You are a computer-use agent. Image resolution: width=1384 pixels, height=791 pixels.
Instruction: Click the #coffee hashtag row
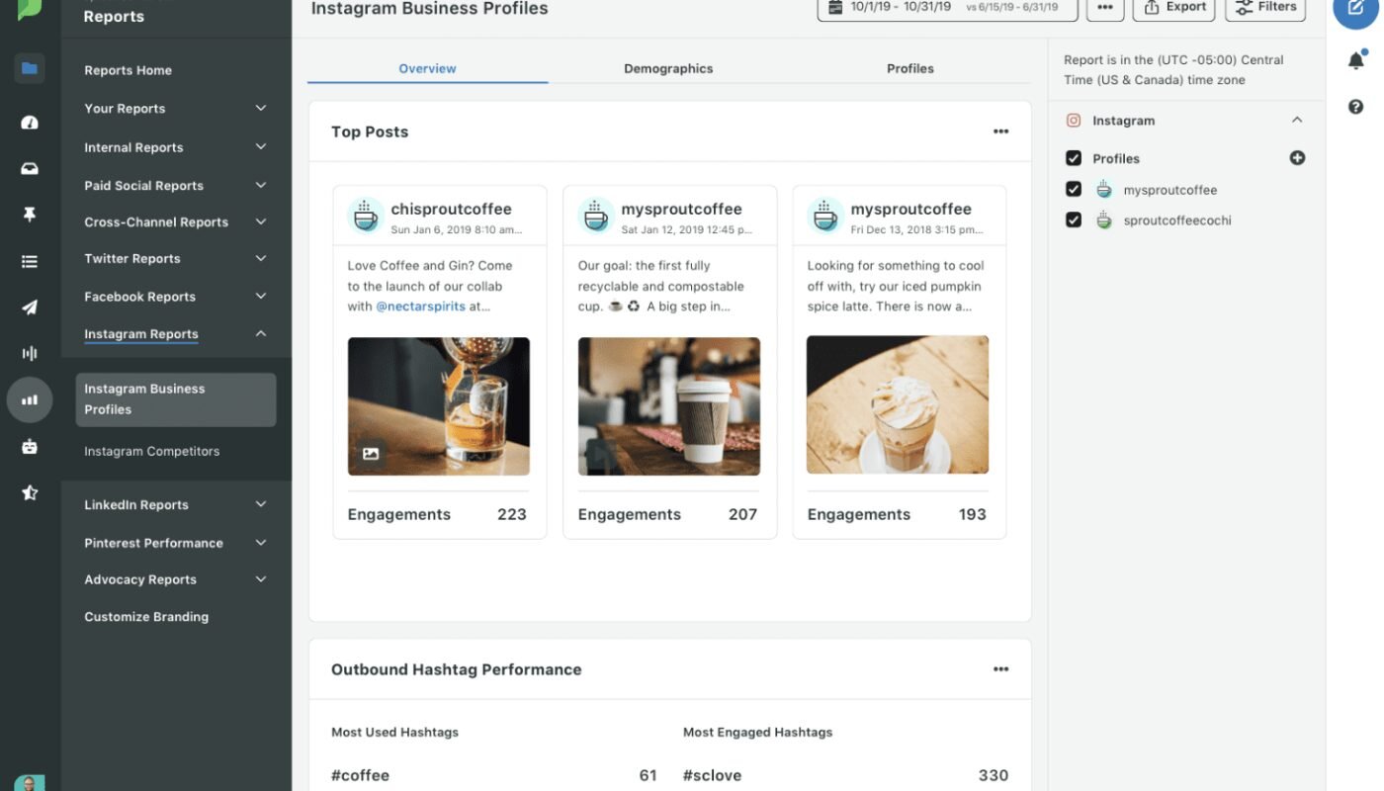coord(494,775)
